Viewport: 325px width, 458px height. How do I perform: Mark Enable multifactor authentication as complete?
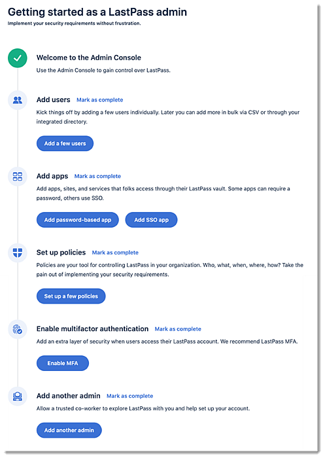tap(178, 329)
